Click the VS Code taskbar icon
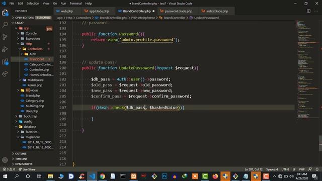 92,176
